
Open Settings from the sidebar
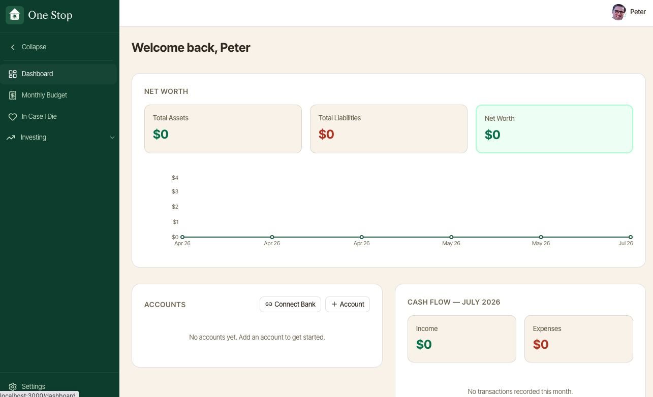58,387
